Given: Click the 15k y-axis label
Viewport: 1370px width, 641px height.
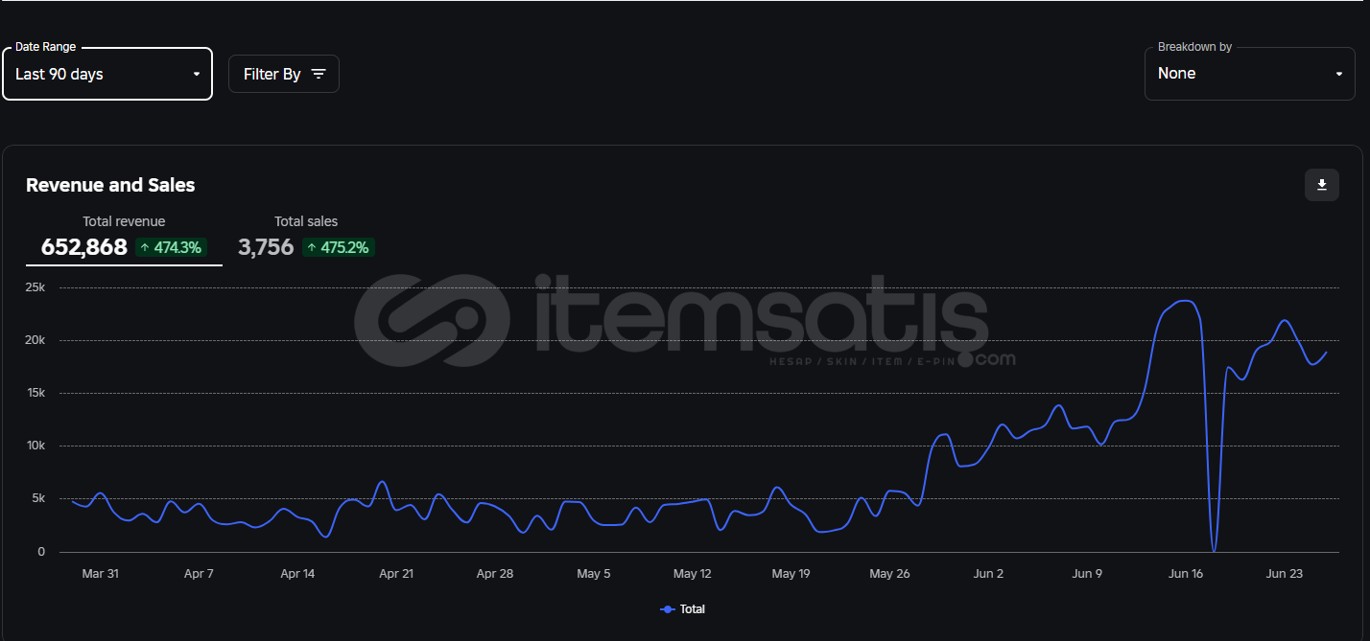Looking at the screenshot, I should [x=35, y=393].
